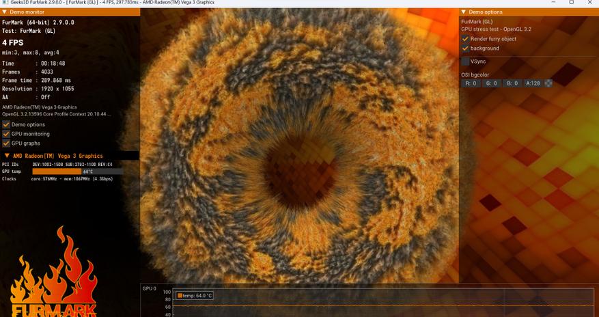Uncheck Render furry object
The height and width of the screenshot is (317, 599).
pyautogui.click(x=465, y=39)
